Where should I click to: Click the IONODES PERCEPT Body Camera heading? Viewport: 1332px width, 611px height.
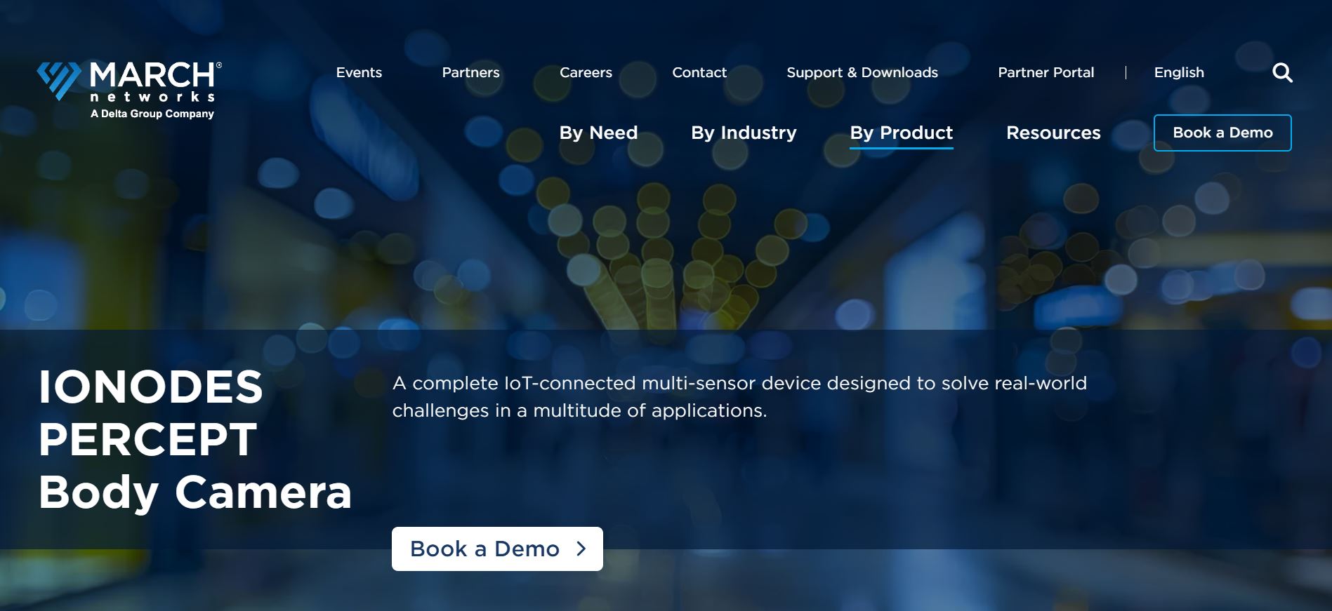click(x=194, y=439)
